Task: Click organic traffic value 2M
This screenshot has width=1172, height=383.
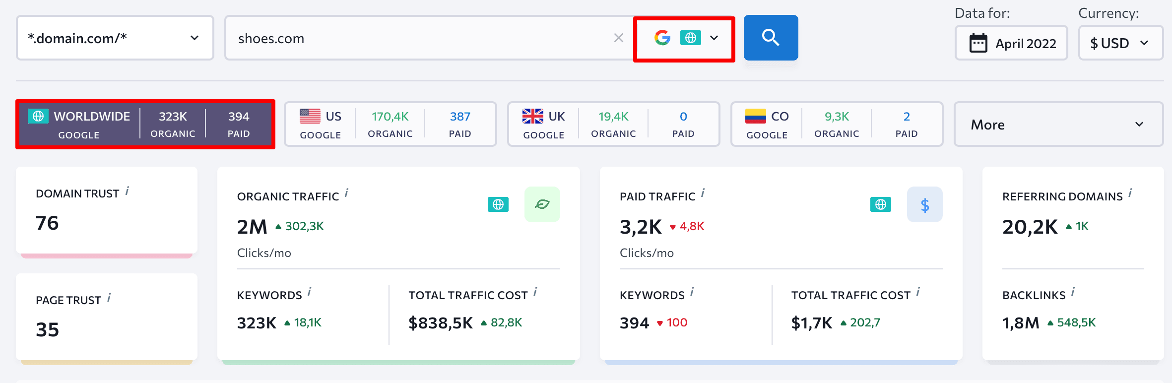Action: (252, 227)
